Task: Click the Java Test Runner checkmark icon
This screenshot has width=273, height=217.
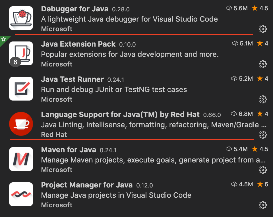Action: tap(21, 89)
